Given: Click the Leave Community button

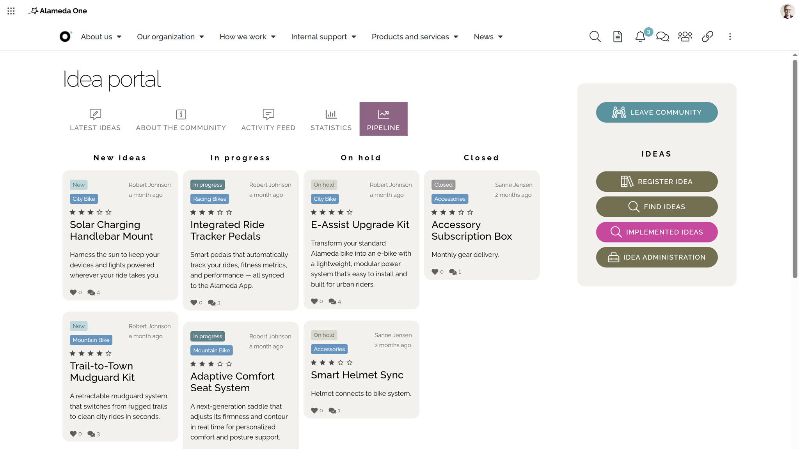Looking at the screenshot, I should click(657, 112).
